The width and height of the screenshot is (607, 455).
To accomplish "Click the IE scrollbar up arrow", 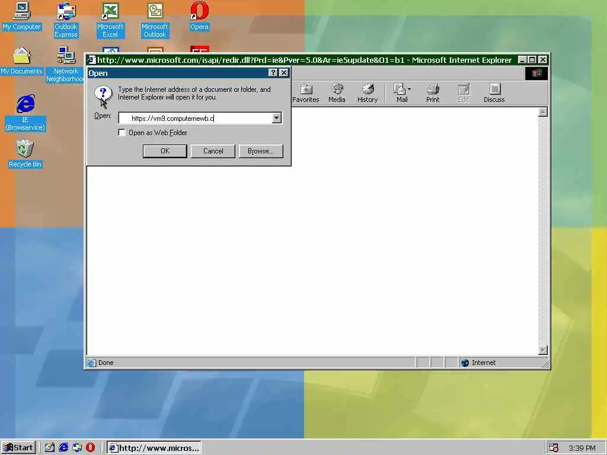I will 543,112.
